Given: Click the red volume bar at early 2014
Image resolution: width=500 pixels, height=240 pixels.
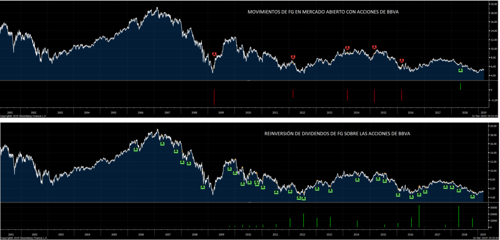Looking at the screenshot, I should point(347,95).
